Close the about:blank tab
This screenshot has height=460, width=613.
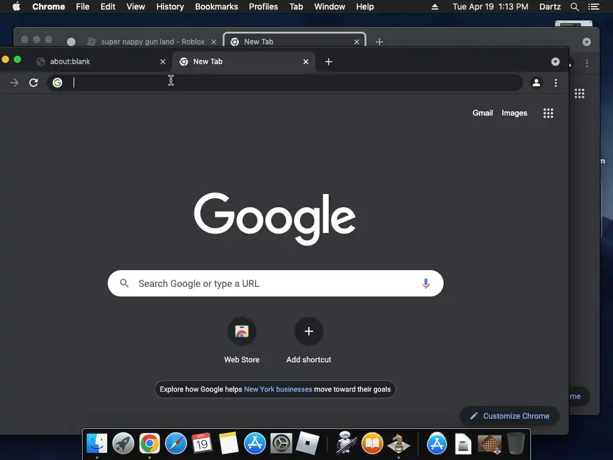coord(163,62)
